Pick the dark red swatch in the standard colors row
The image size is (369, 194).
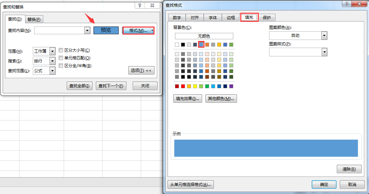pos(177,86)
